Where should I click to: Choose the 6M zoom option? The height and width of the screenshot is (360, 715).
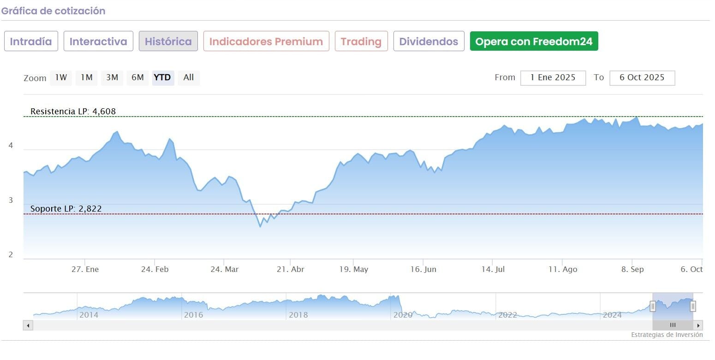coord(137,77)
